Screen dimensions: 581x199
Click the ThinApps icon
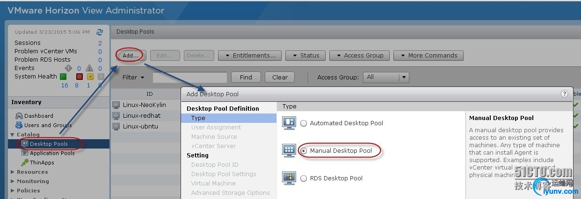coord(25,163)
